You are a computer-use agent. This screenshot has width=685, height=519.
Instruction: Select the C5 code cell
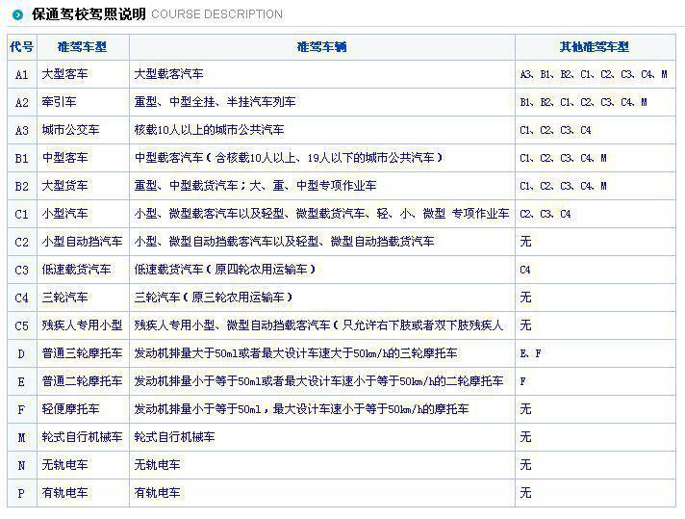click(22, 326)
